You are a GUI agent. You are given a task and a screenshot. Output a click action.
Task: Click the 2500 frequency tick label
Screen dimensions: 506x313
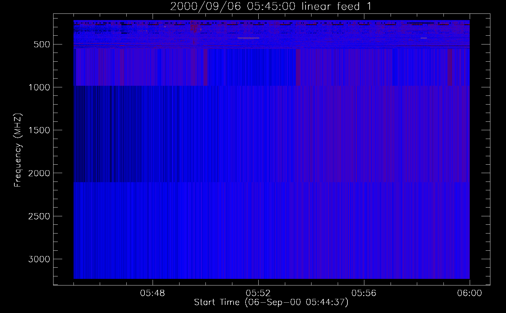pos(39,216)
